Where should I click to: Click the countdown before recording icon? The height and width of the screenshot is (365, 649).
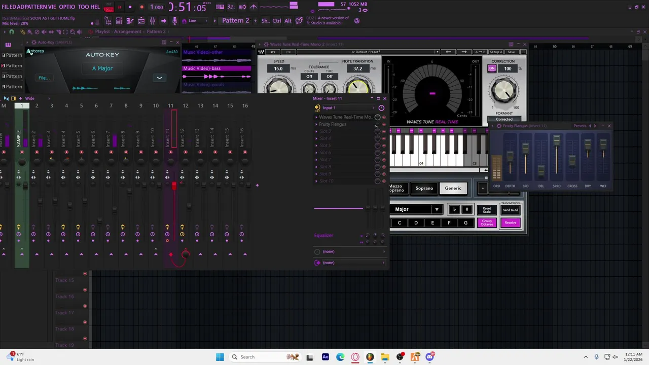tap(231, 7)
